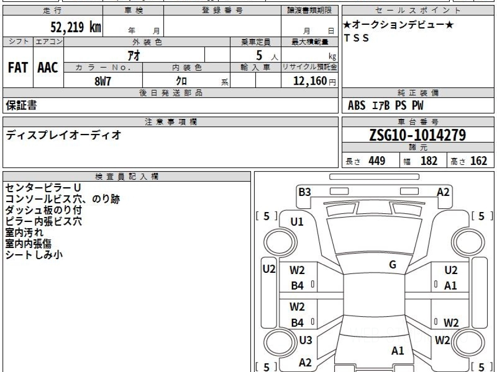This screenshot has height=372, width=497.
Task: Click the A1 mark below the U2 door mark
Action: click(451, 285)
